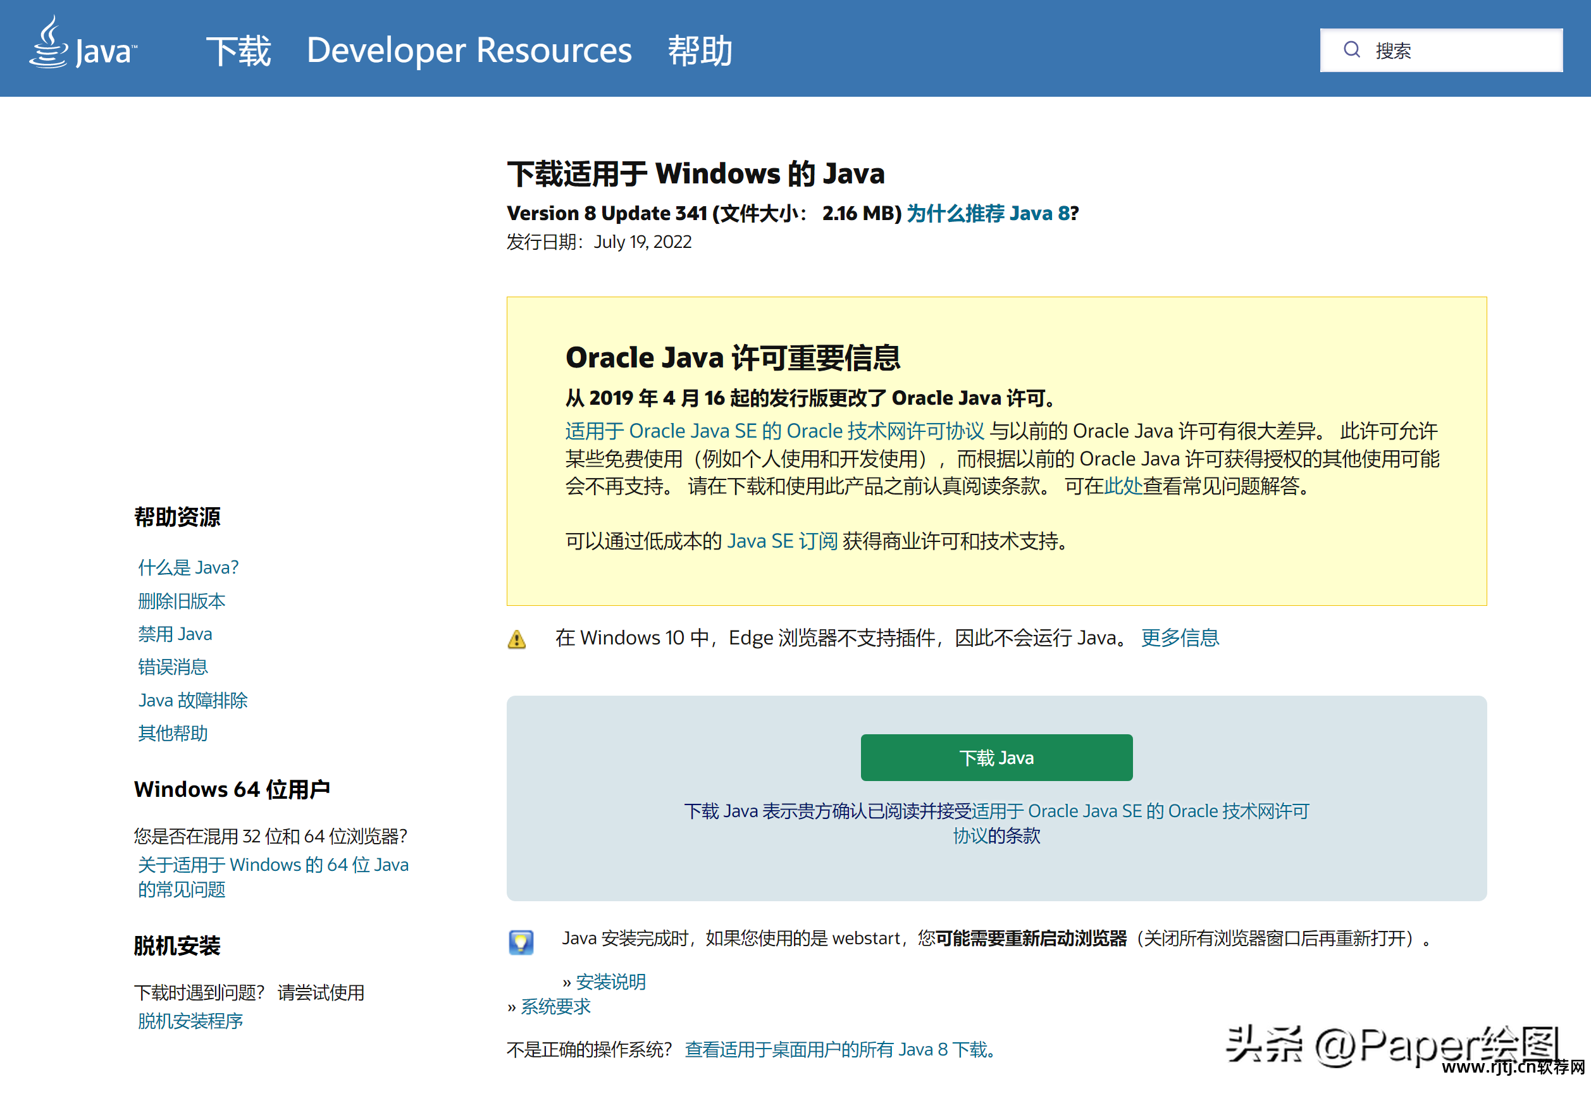Image resolution: width=1591 pixels, height=1096 pixels.
Task: Open the 为什么推荐 Java 8 link
Action: click(x=988, y=214)
